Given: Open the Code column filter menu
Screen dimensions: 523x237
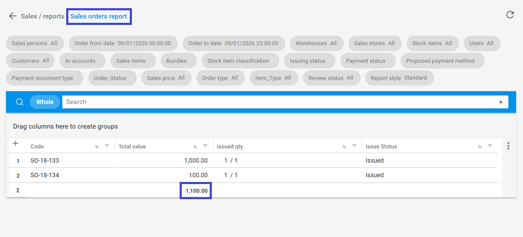Looking at the screenshot, I should 107,146.
